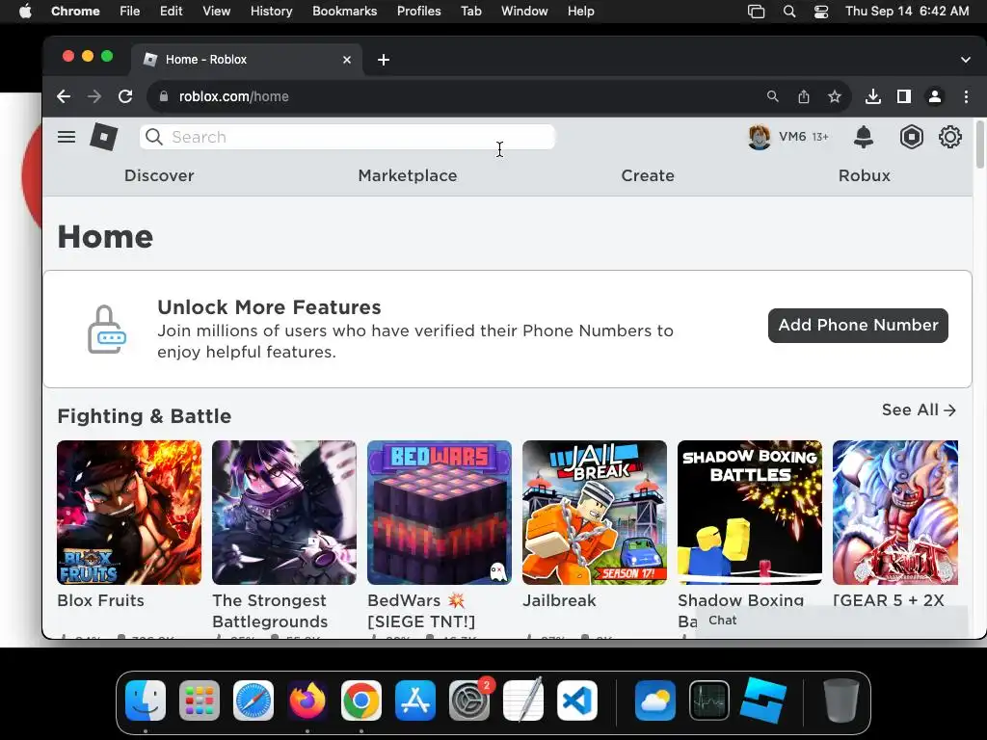Click the Roblox logo icon

click(x=104, y=137)
